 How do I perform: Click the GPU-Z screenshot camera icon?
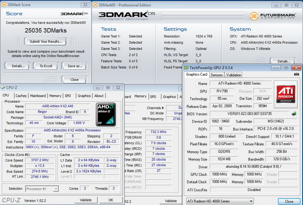click(x=296, y=75)
